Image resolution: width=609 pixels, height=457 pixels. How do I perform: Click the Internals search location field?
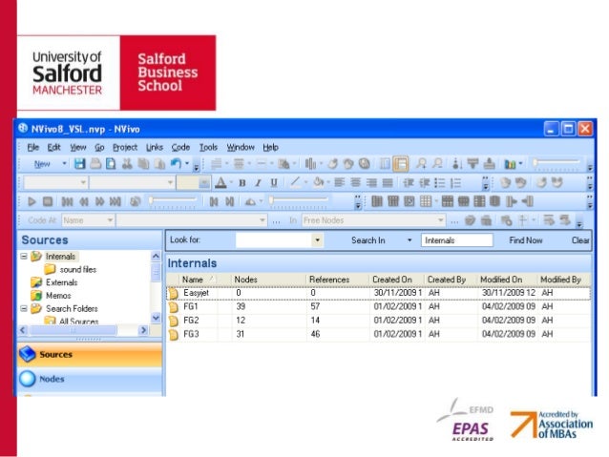[457, 240]
